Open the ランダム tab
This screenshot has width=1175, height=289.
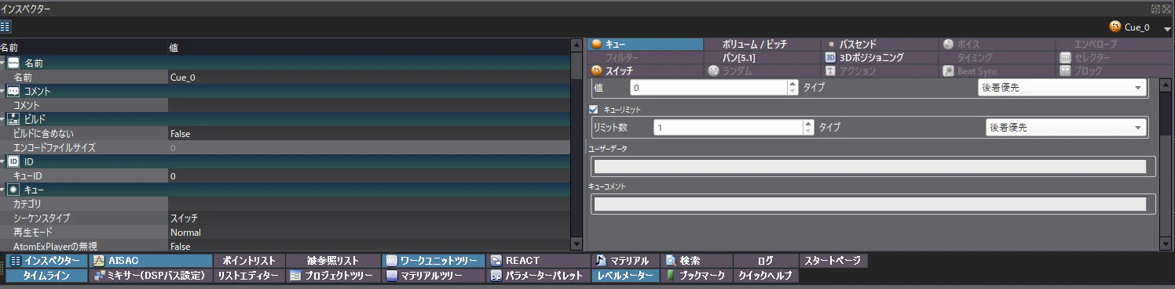point(762,70)
